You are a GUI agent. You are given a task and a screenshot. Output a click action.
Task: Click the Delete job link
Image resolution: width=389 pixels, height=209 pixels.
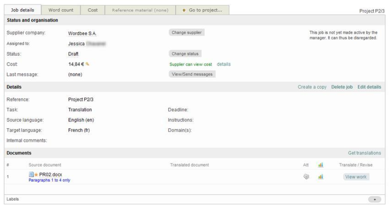(x=341, y=87)
